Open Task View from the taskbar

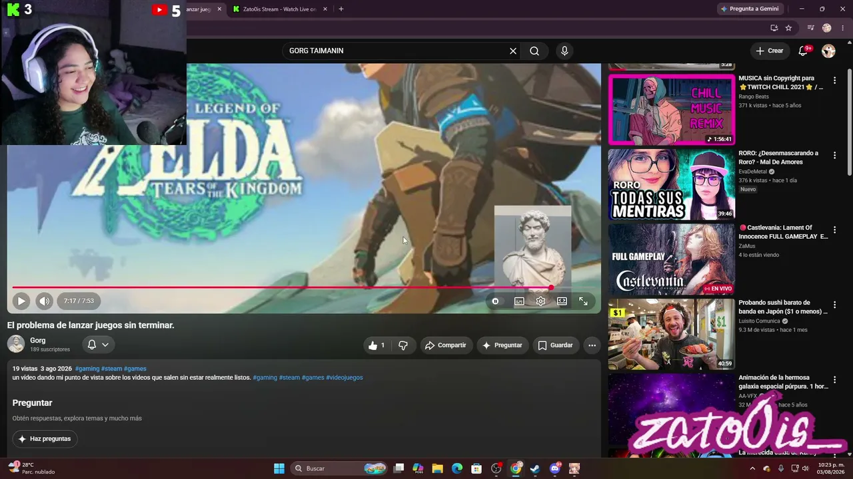(x=399, y=468)
